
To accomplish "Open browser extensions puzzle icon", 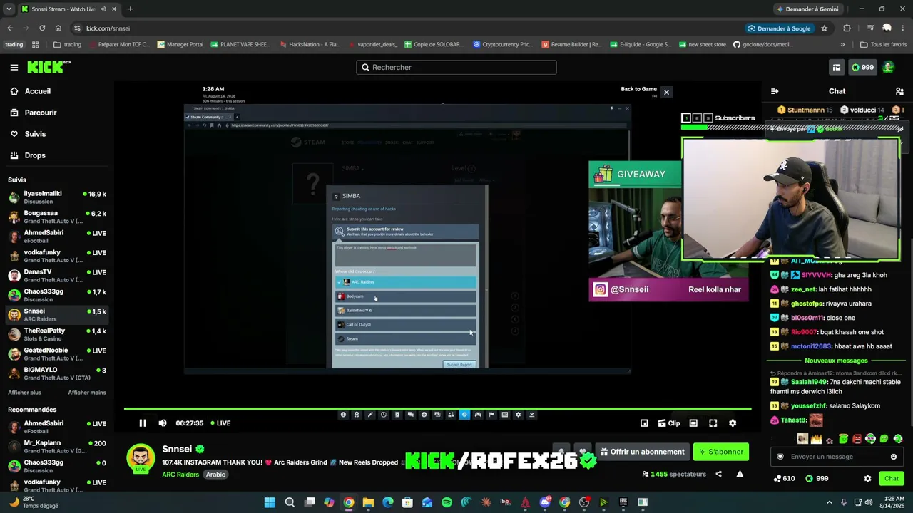I will click(x=847, y=28).
